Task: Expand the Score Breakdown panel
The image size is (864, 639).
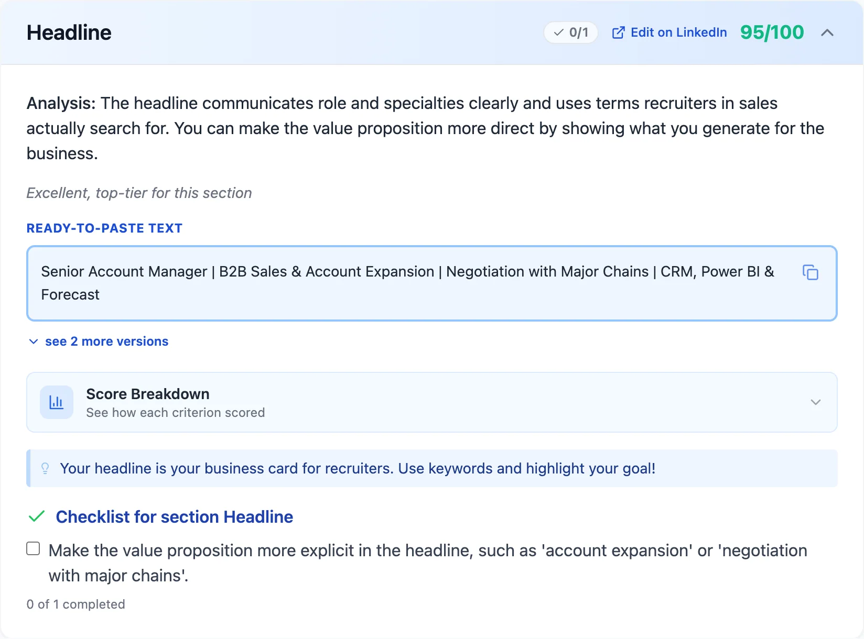Action: (432, 402)
